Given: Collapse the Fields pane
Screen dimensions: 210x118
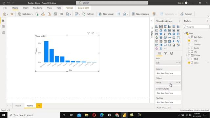Looking at the screenshot, I should 207,21.
